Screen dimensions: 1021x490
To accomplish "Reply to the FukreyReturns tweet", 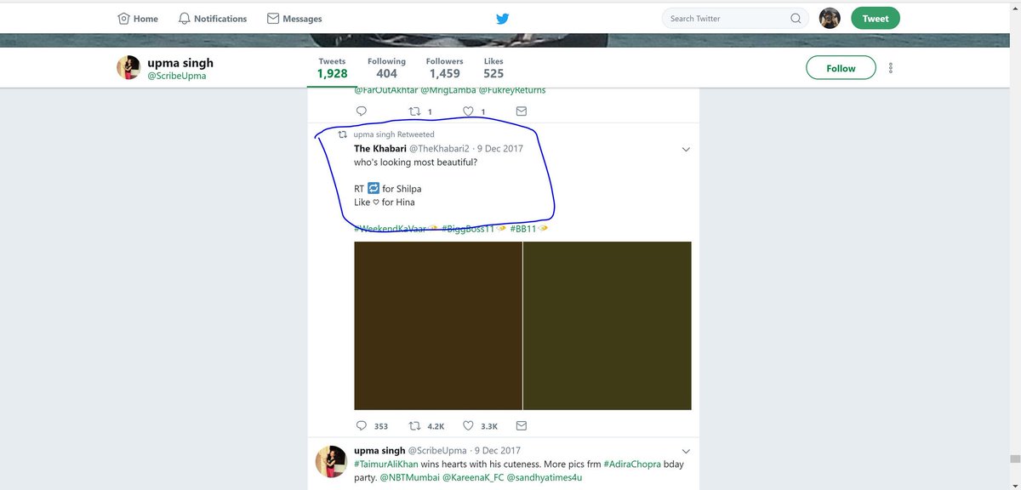I will point(361,111).
